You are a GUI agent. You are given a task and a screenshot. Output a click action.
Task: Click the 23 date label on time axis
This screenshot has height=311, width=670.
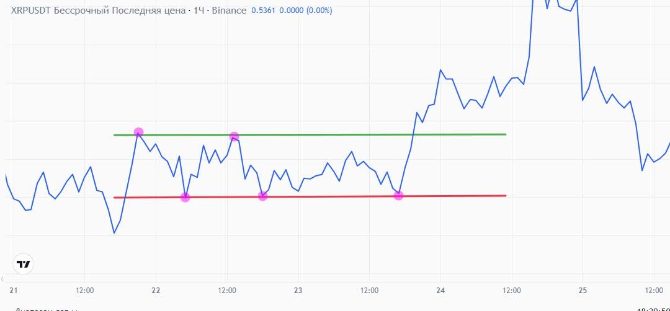pyautogui.click(x=298, y=291)
